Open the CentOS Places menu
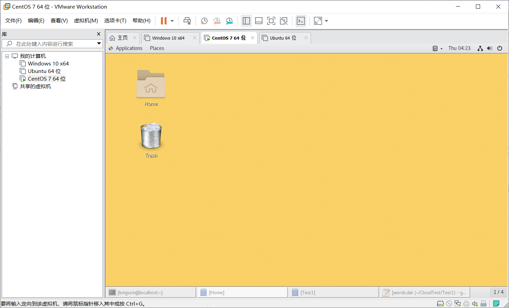This screenshot has width=509, height=308. pos(157,48)
